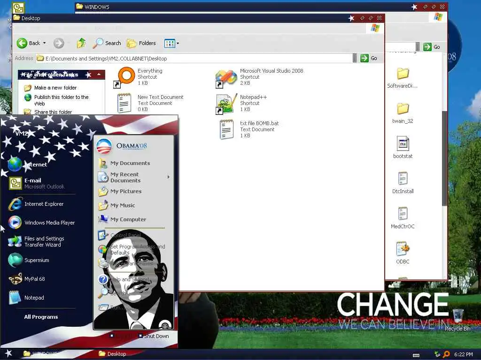Click the Desktop window address field
Image resolution: width=481 pixels, height=360 pixels.
[194, 58]
